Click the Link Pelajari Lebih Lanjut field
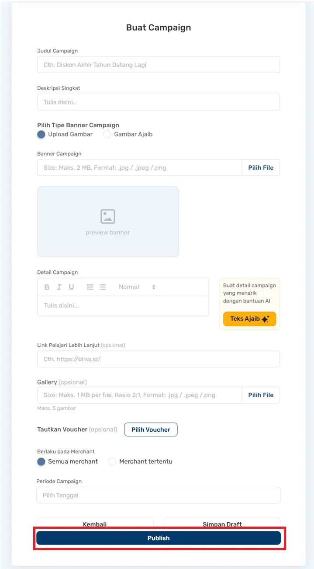The image size is (314, 569). 158,359
